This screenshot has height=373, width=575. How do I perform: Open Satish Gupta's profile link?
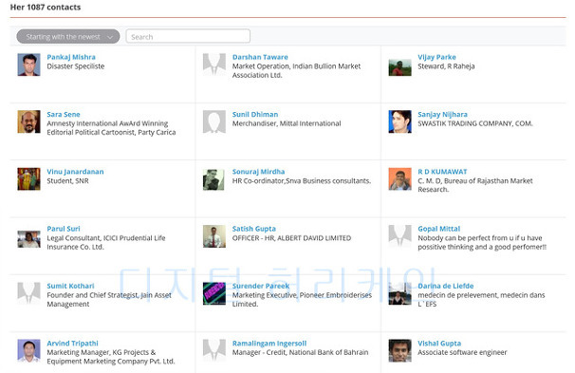pyautogui.click(x=253, y=229)
